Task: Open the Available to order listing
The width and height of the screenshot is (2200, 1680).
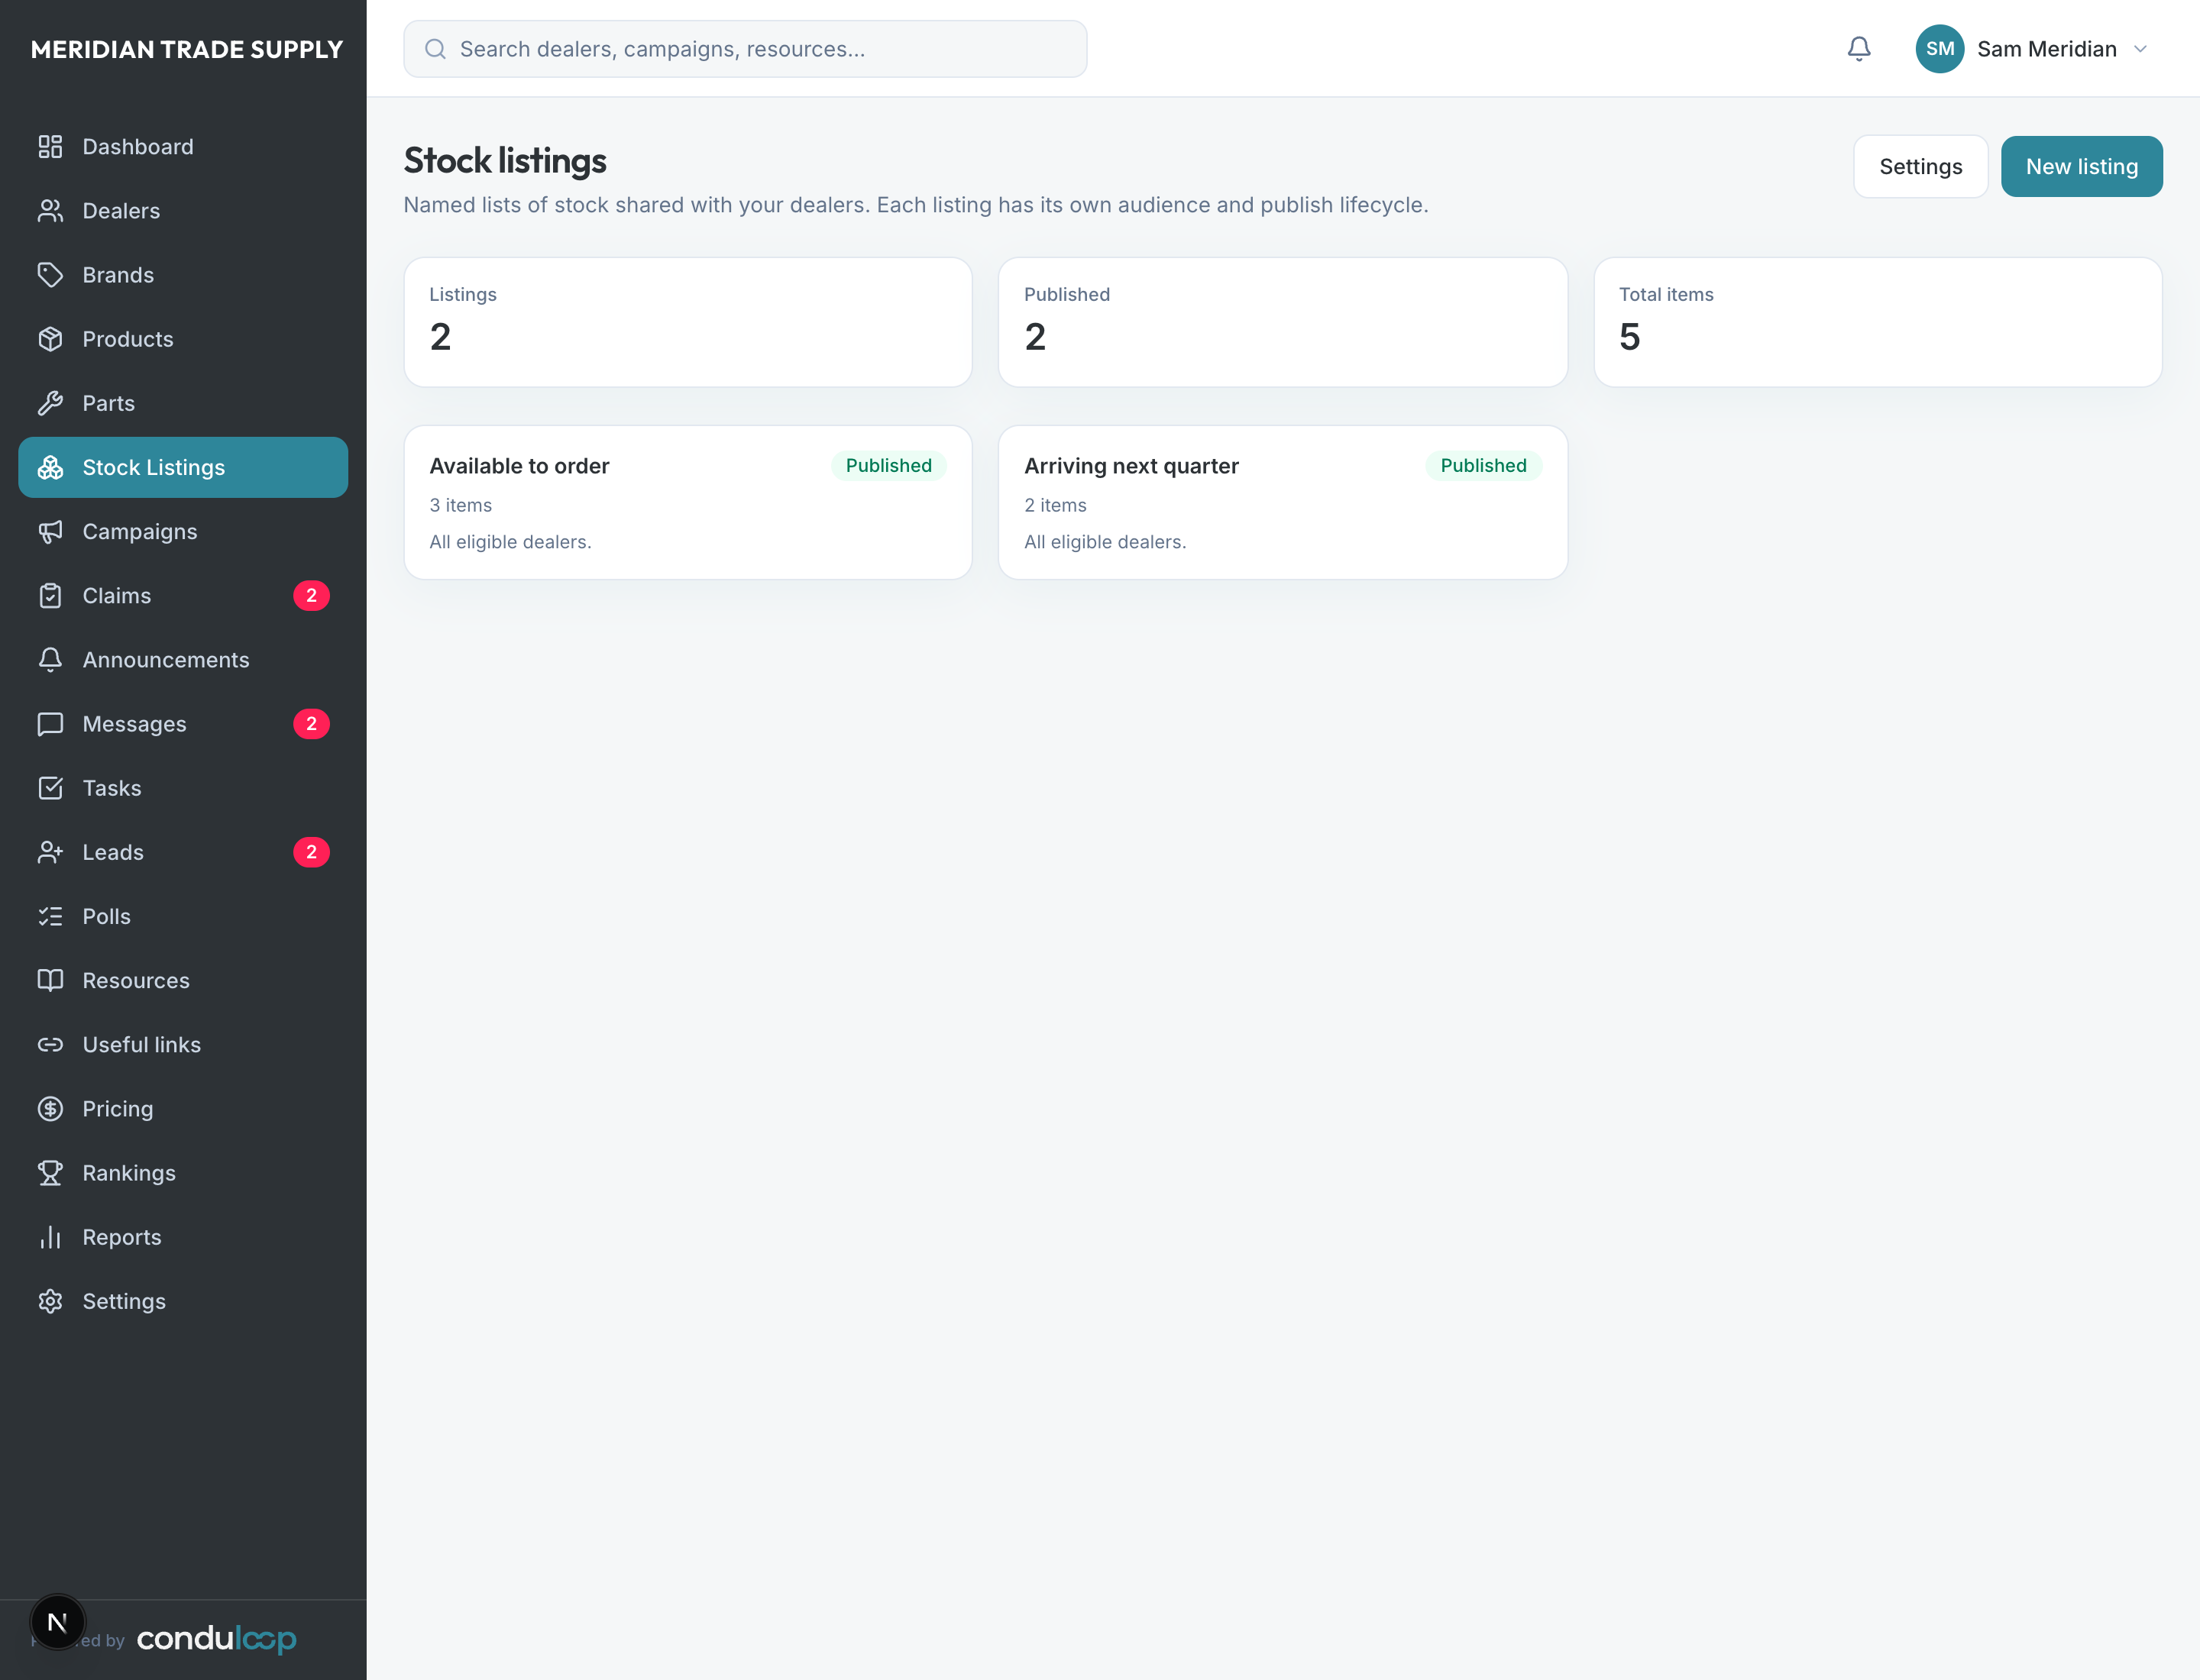Action: (687, 503)
